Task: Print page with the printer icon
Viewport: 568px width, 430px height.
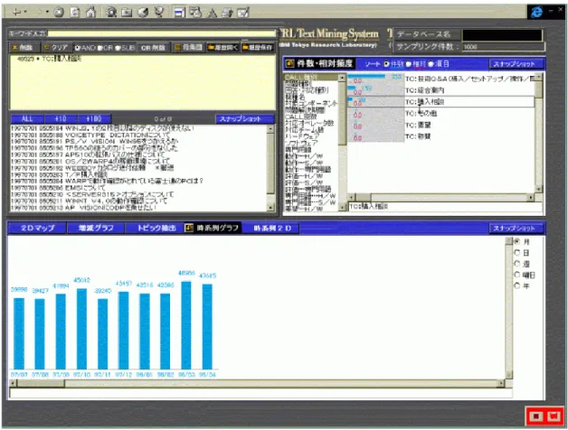Action: (x=227, y=13)
